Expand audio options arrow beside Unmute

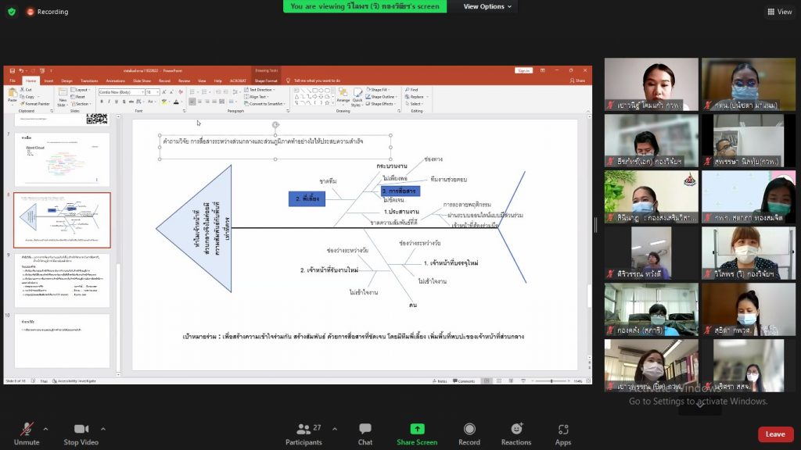coord(45,429)
